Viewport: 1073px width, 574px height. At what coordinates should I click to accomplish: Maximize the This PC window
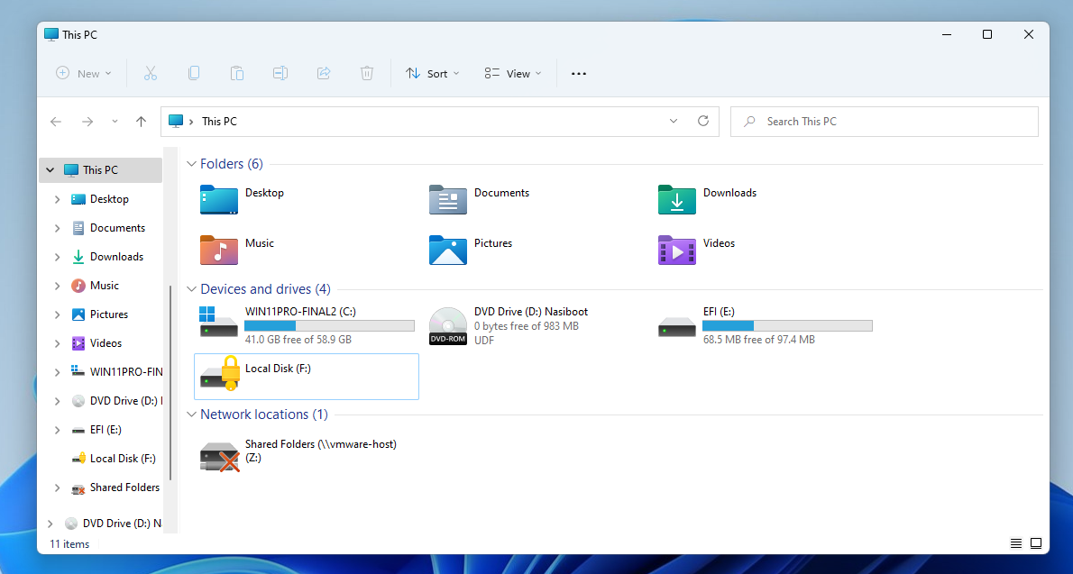[x=987, y=34]
